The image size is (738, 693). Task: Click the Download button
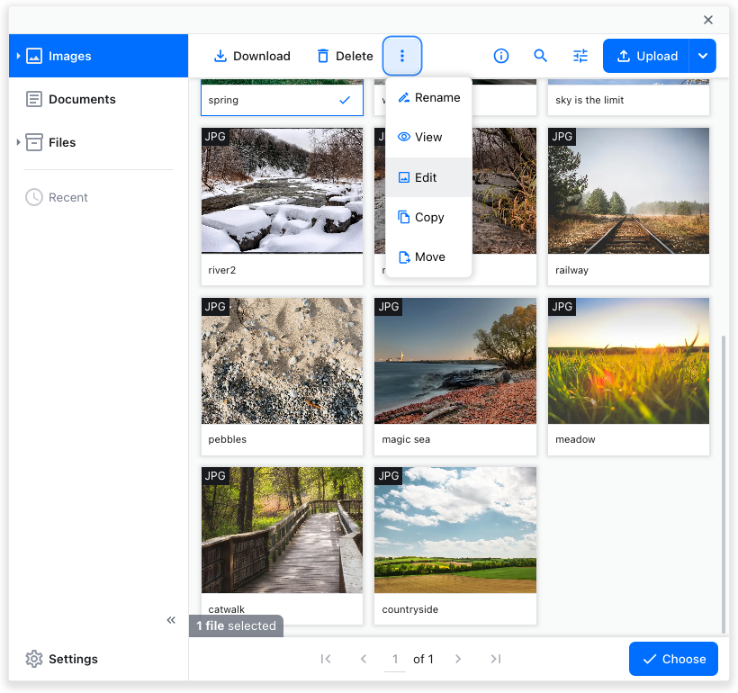(252, 56)
